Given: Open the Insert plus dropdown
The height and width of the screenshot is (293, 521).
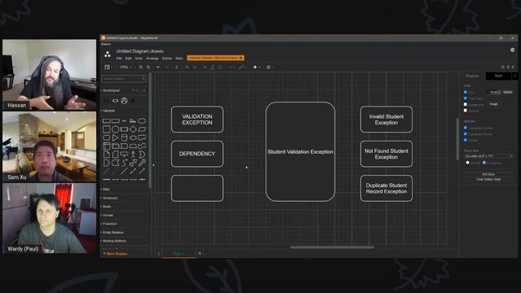Looking at the screenshot, I should pos(256,67).
